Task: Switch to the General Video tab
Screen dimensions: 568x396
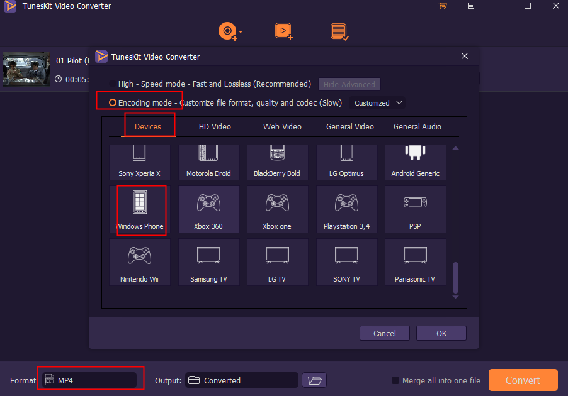Action: point(350,126)
